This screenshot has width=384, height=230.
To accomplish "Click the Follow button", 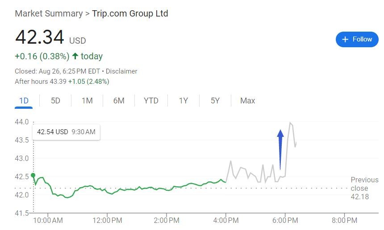I will (357, 39).
